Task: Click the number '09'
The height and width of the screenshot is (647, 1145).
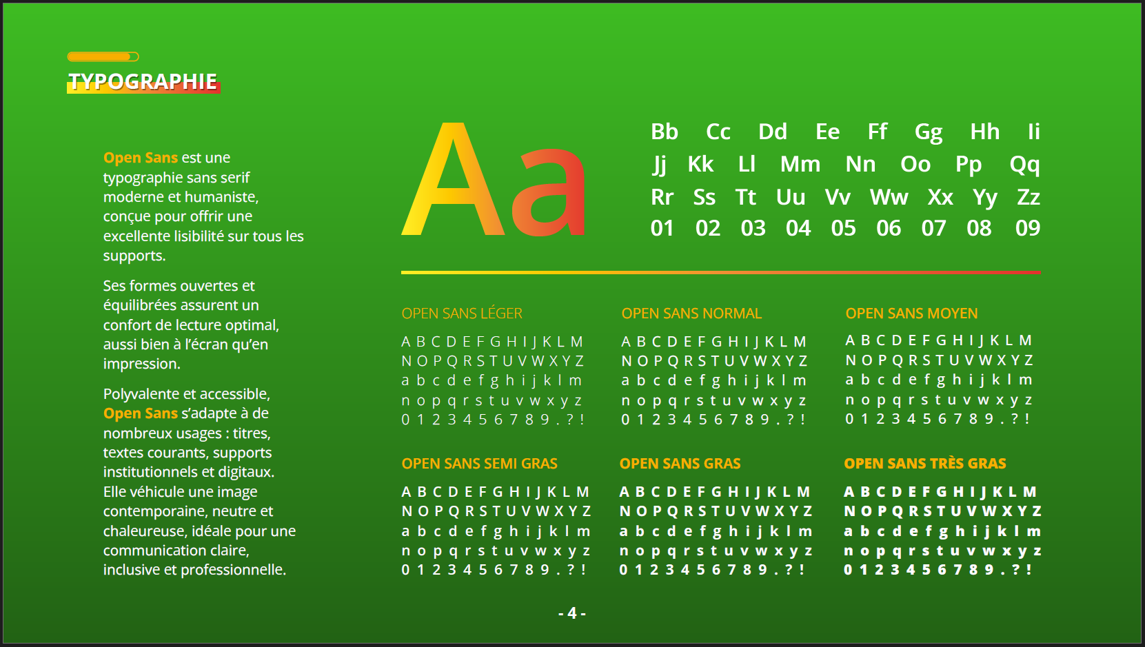Action: pos(1028,228)
